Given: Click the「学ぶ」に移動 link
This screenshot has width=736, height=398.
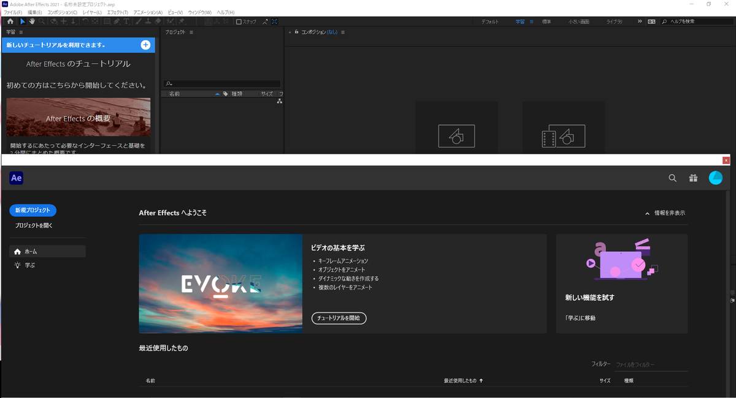Looking at the screenshot, I should tap(580, 318).
